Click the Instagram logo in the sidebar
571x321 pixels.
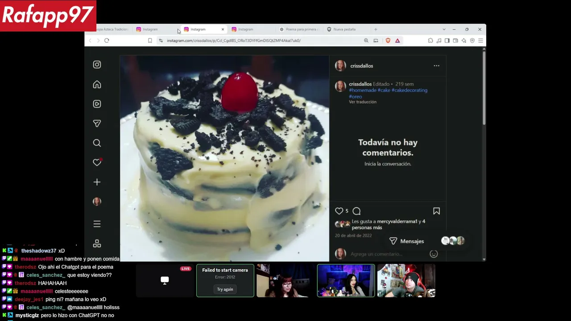(x=97, y=65)
